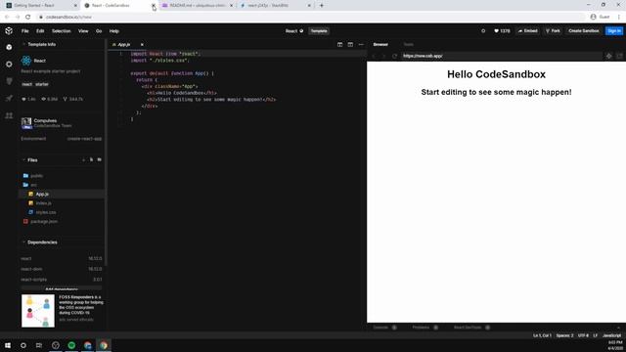
Task: Click the refresh icon in top header
Action: (x=483, y=30)
